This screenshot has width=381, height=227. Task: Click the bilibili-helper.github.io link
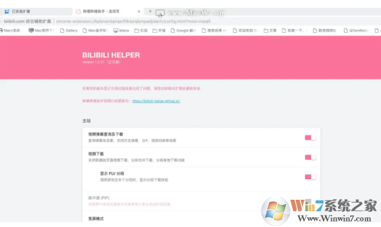156,101
